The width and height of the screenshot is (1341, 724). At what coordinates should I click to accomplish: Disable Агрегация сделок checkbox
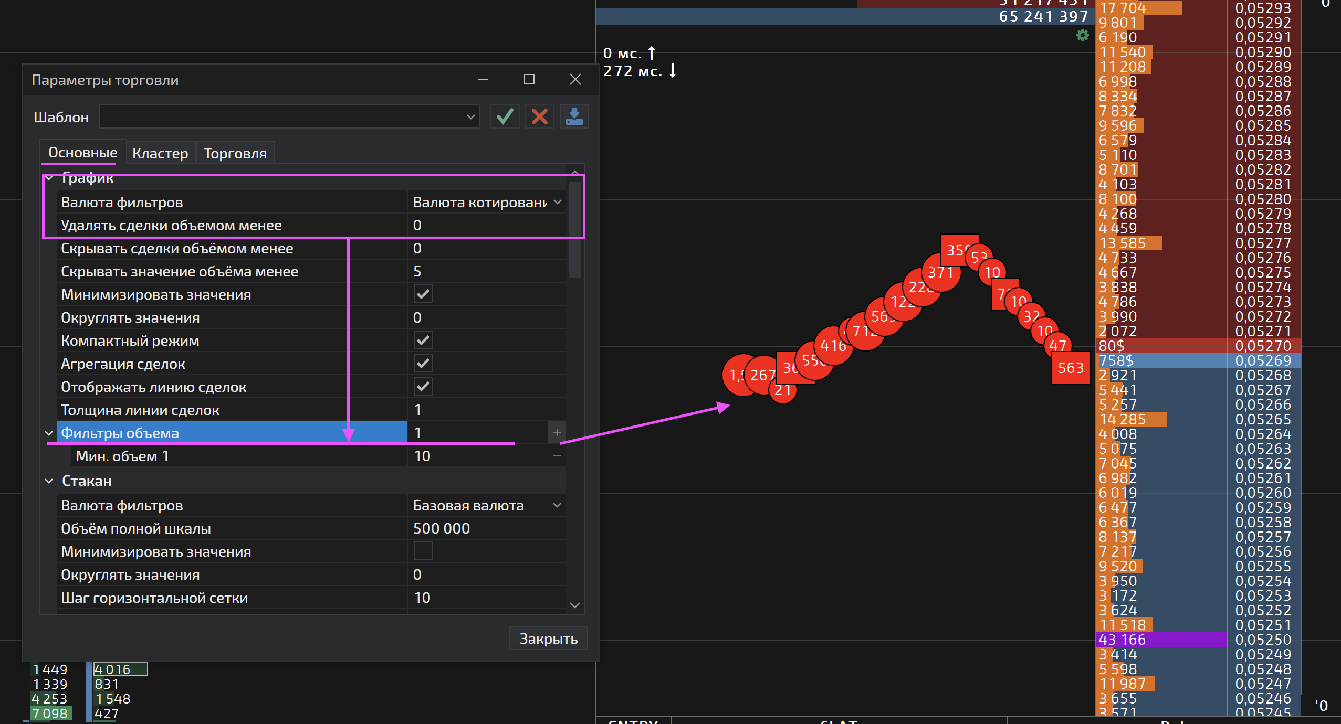(x=423, y=364)
